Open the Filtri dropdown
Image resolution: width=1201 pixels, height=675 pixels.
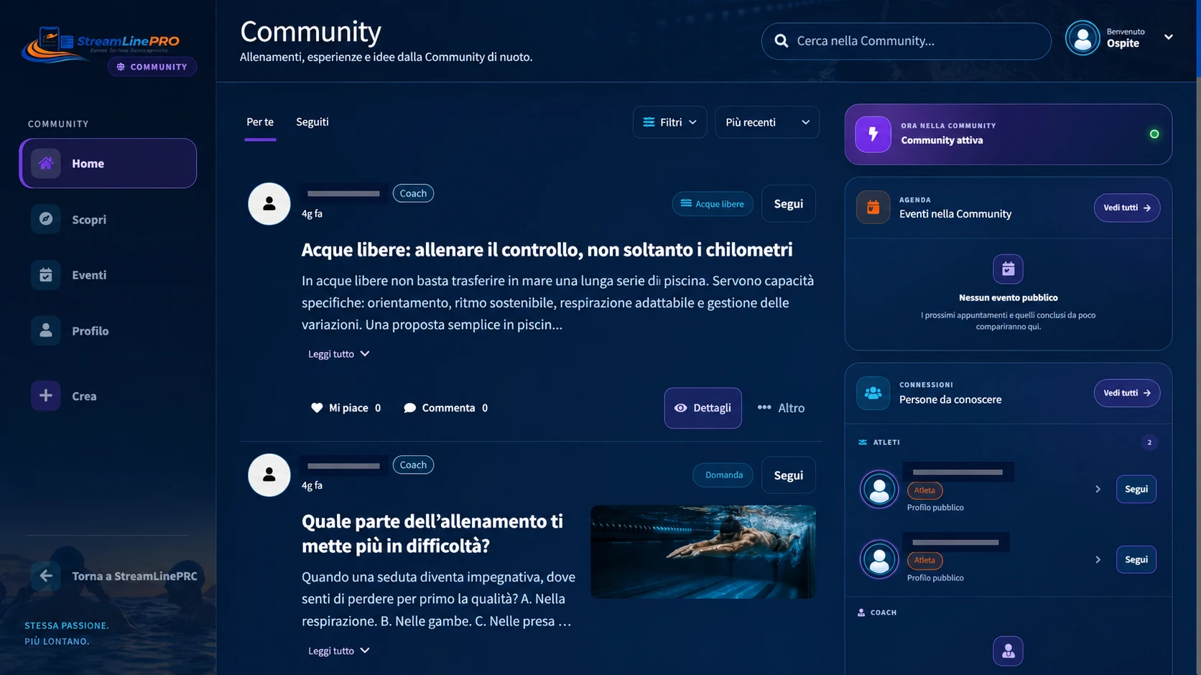(x=669, y=122)
